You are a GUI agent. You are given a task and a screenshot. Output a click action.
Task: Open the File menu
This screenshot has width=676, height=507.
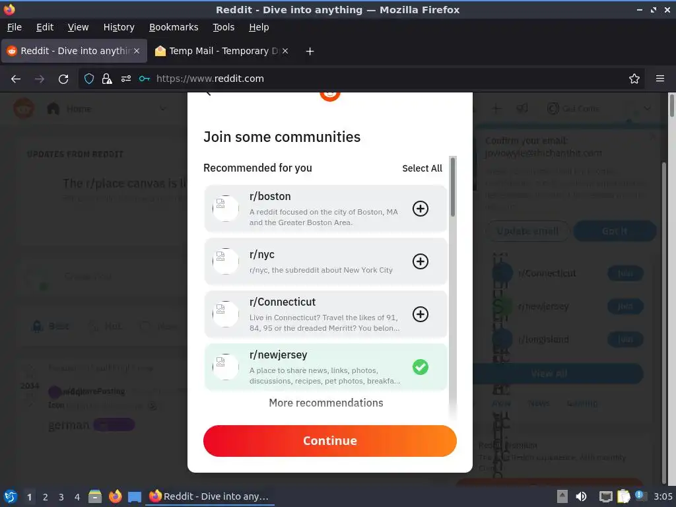[x=15, y=27]
